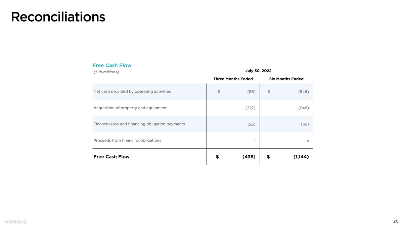Click Proceeds from financing obligations label

(x=127, y=141)
